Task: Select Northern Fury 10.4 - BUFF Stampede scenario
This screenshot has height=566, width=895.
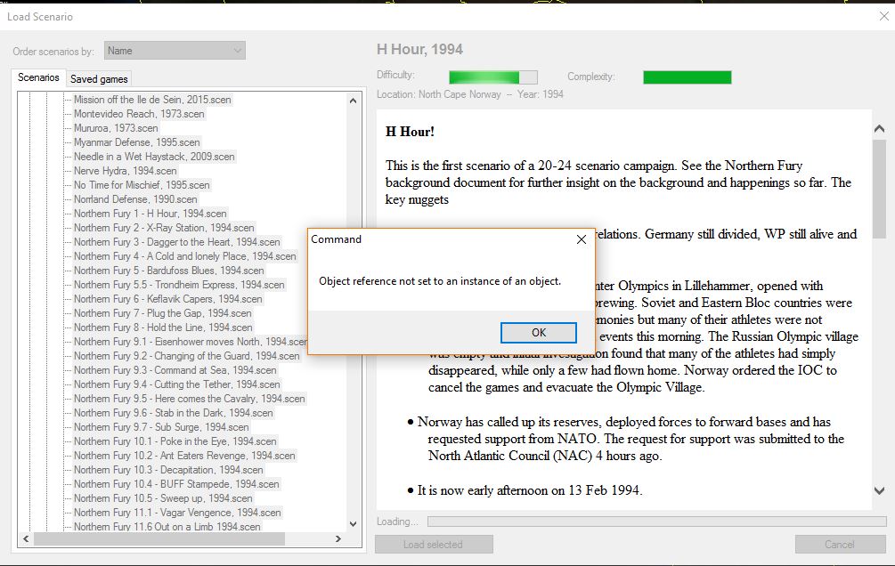Action: click(176, 484)
